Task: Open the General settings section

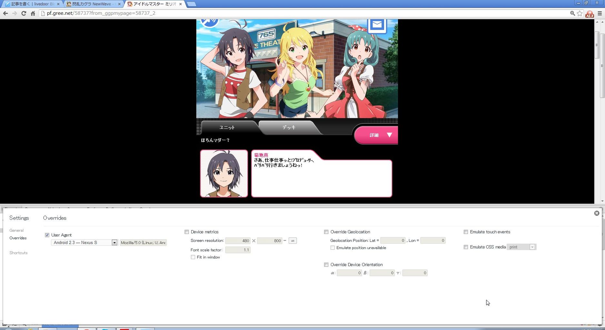Action: coord(16,230)
